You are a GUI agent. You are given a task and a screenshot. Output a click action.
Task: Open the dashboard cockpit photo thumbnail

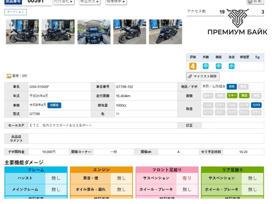94,32
